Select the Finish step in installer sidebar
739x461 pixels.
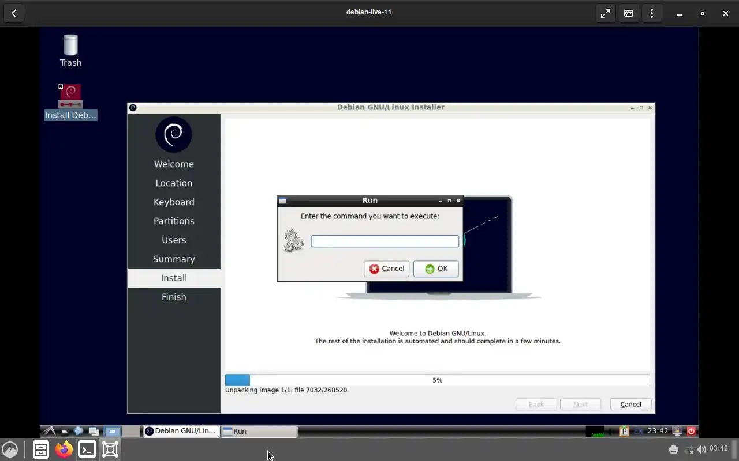(174, 297)
